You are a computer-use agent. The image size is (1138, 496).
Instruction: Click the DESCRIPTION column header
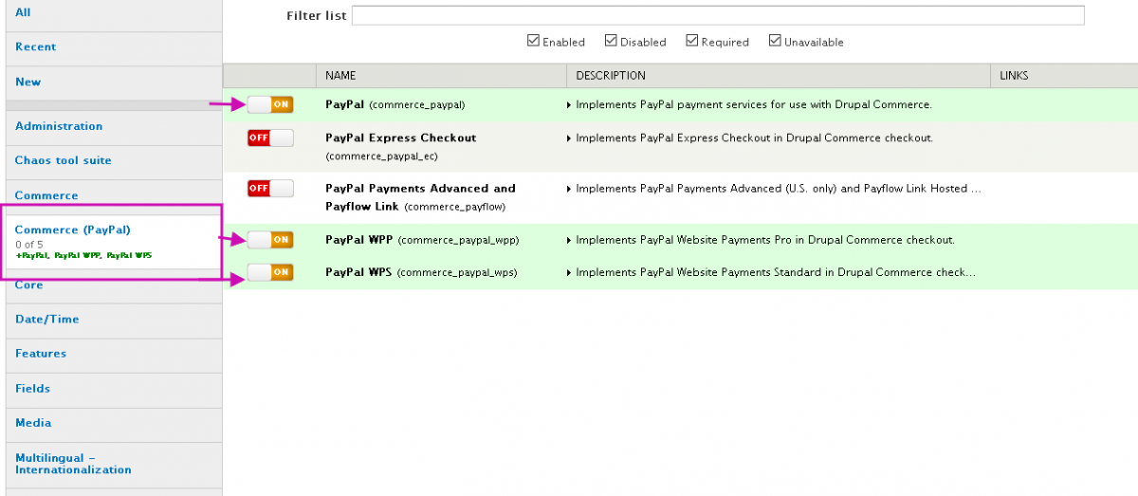click(x=778, y=76)
